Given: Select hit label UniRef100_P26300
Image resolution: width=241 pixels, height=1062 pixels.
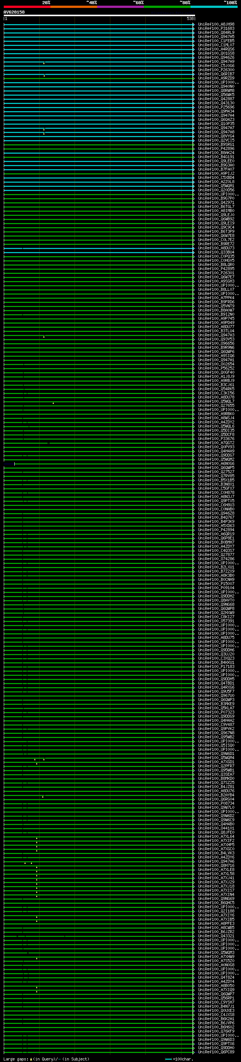Looking at the screenshot, I should coord(216,70).
